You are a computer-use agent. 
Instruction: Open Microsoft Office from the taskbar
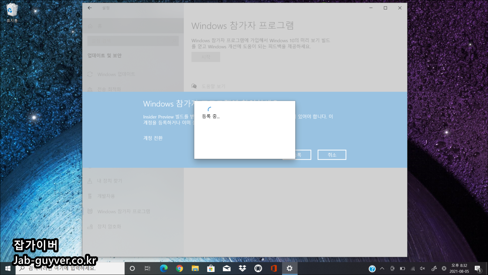tap(274, 268)
